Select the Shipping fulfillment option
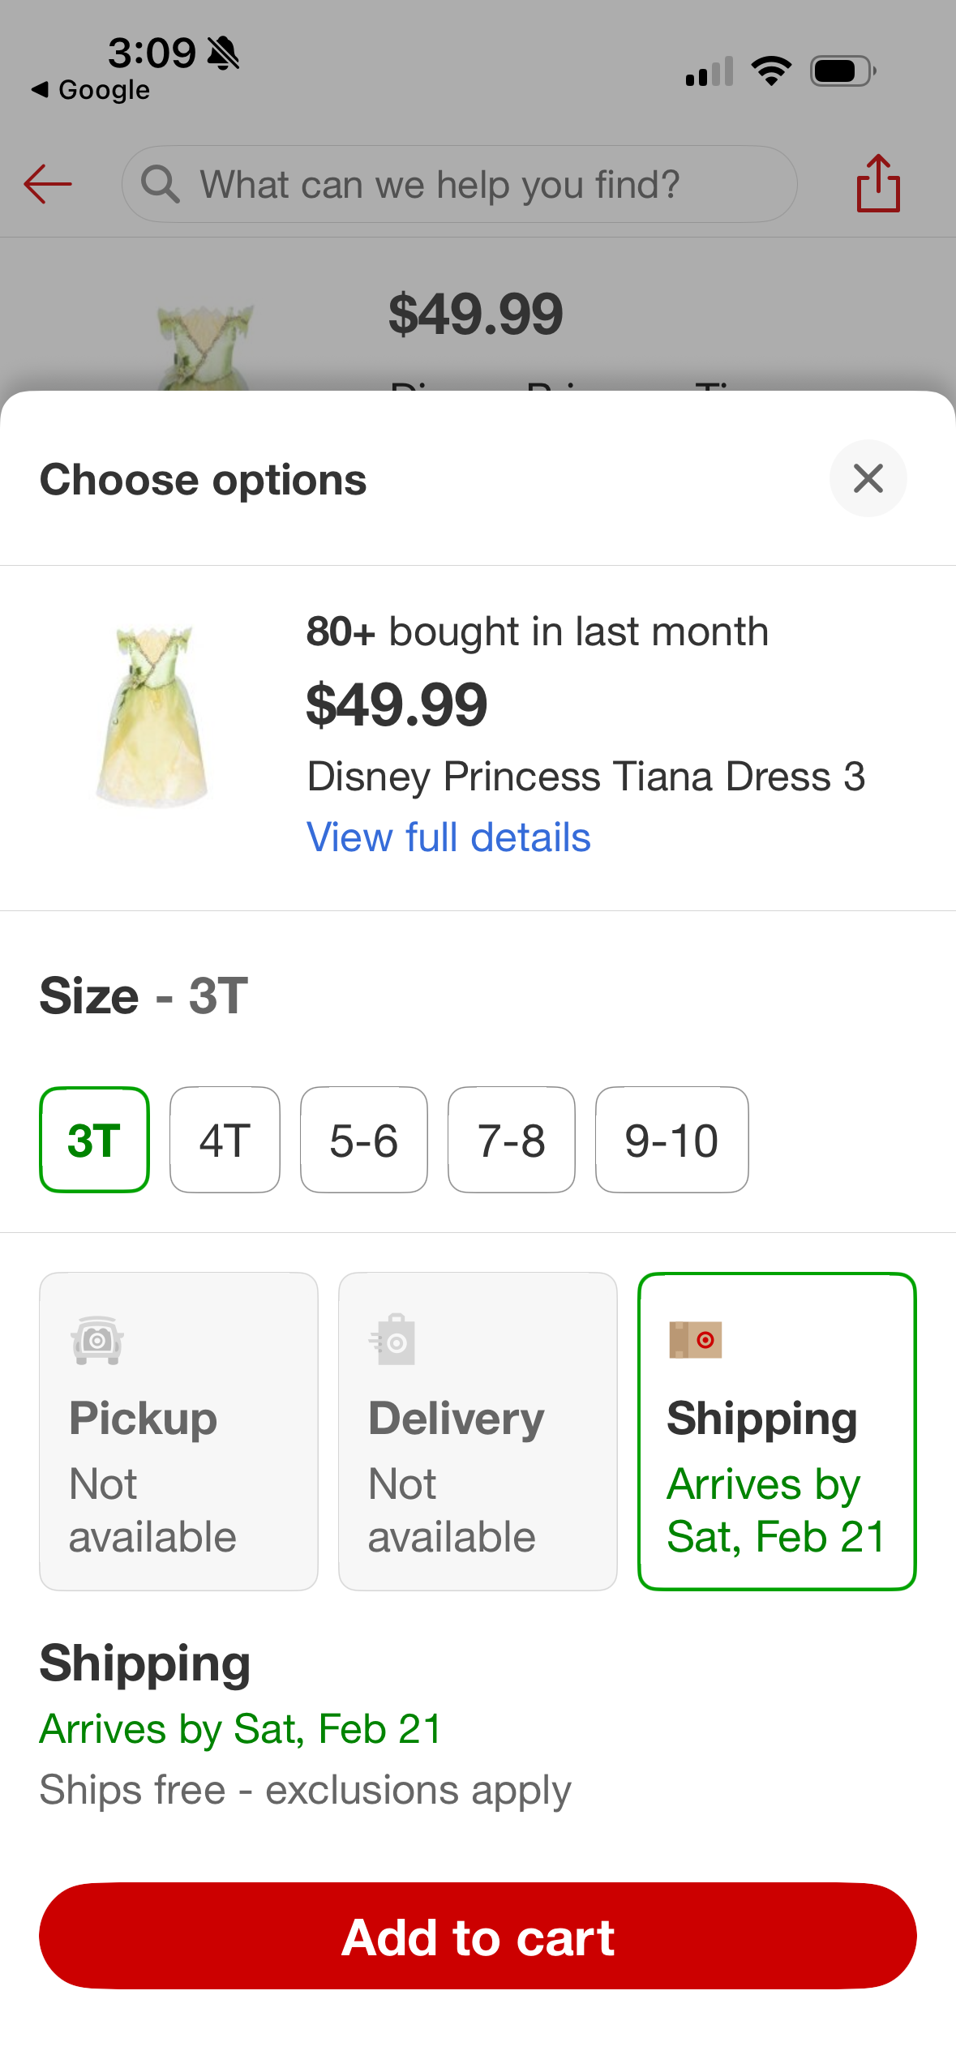 [x=776, y=1431]
